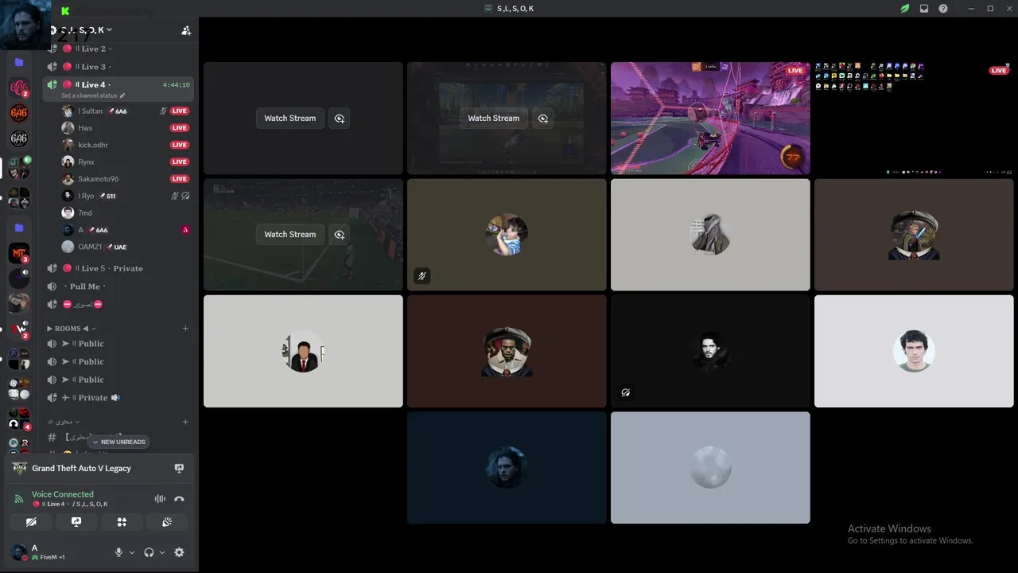Click the Kick logo at the top left
This screenshot has width=1018, height=573.
point(65,10)
